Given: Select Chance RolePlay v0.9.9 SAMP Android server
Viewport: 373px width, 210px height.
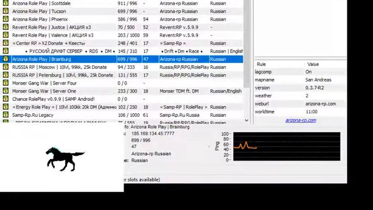Looking at the screenshot, I should [x=53, y=99].
